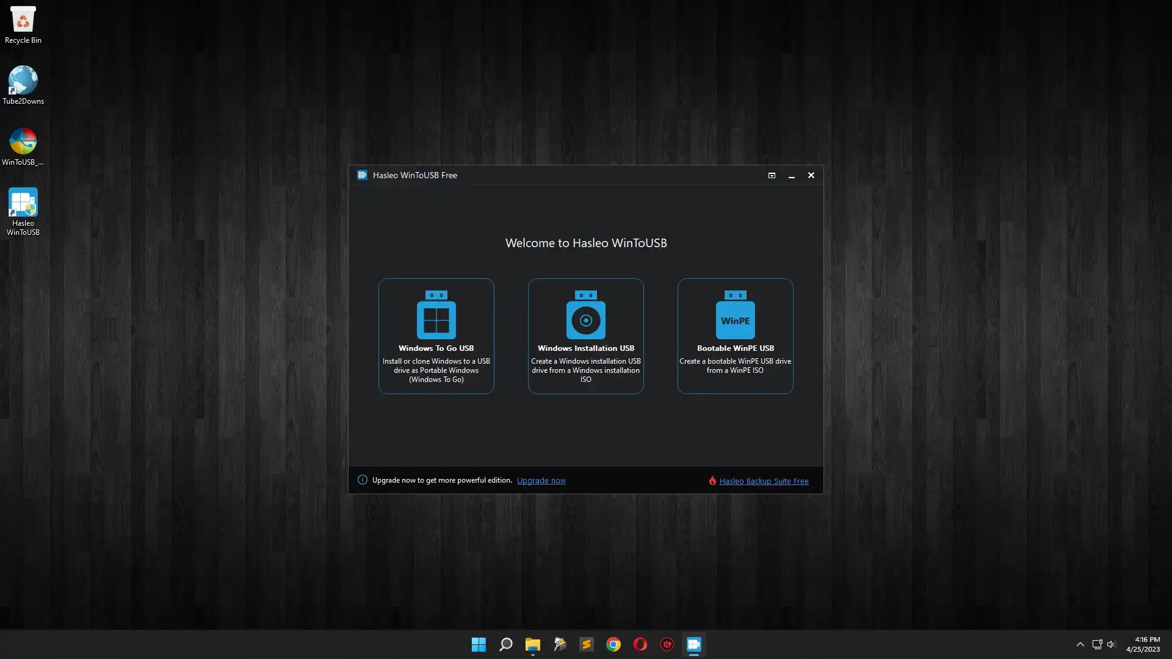Open the Opera browser taskbar icon
This screenshot has height=659, width=1172.
[640, 644]
